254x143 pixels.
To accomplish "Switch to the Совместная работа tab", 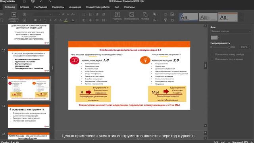I will pyautogui.click(x=98, y=7).
